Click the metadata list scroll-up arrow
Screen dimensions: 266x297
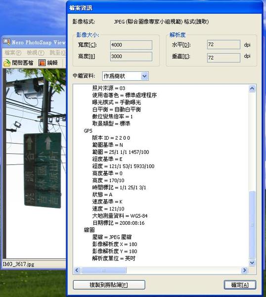[x=252, y=89]
